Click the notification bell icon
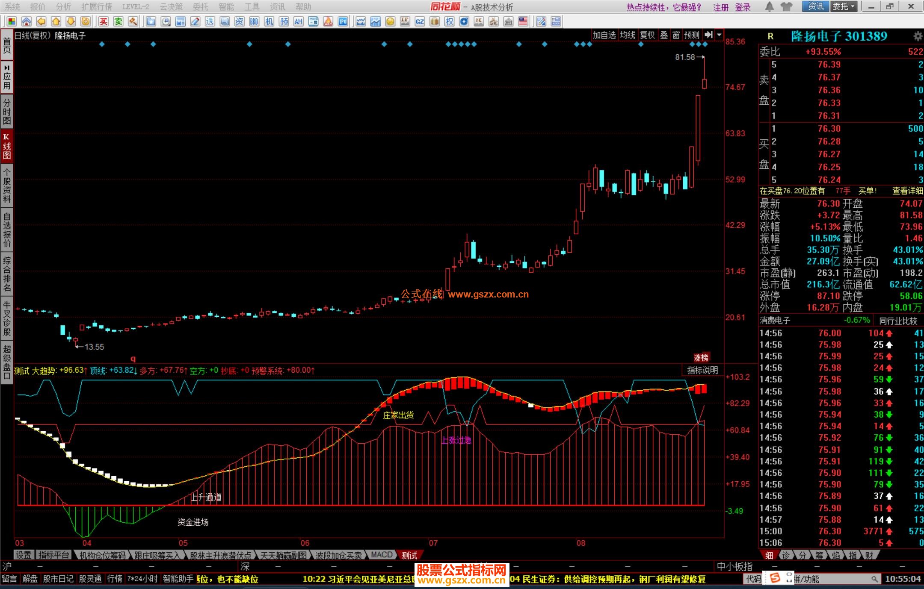 click(770, 6)
